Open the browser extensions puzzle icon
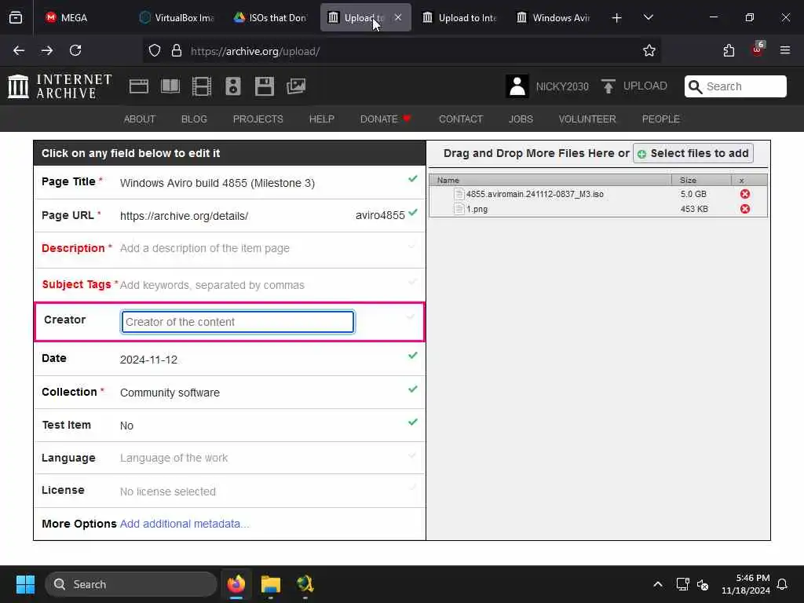The height and width of the screenshot is (603, 804). (729, 50)
